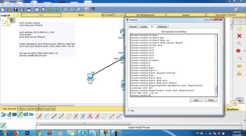Select Miscellaneous folder category icon
The width and height of the screenshot is (246, 136).
[x=26, y=115]
